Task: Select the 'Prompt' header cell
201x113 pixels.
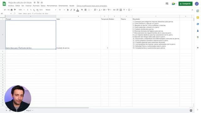Action: (x=31, y=19)
